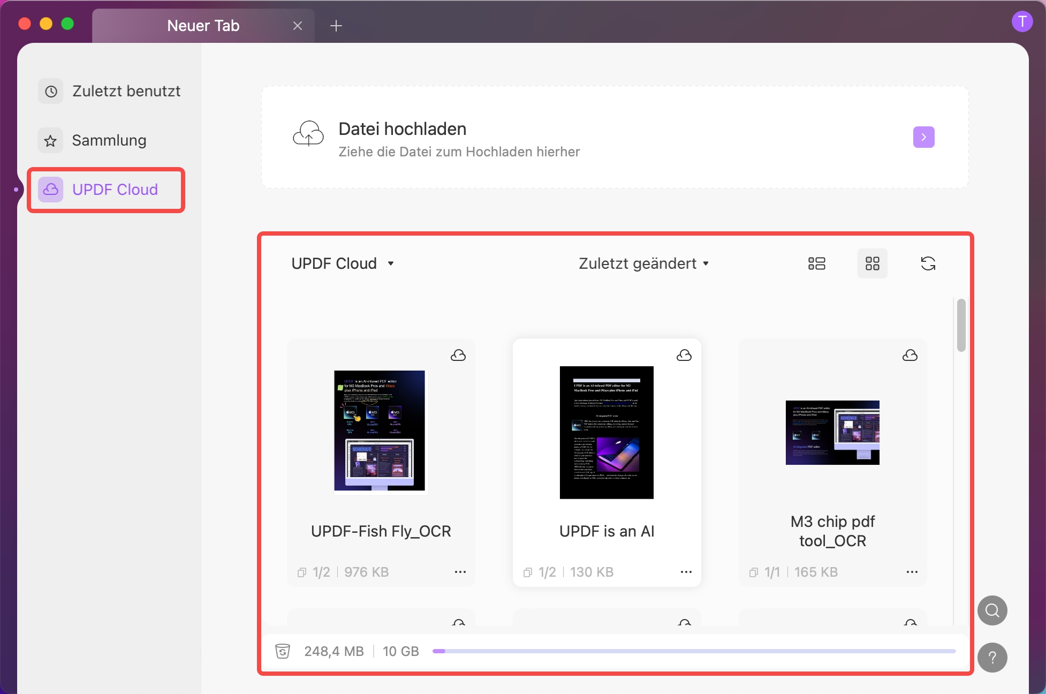Open more options for UPDF is an AI
The height and width of the screenshot is (694, 1046).
(x=686, y=571)
